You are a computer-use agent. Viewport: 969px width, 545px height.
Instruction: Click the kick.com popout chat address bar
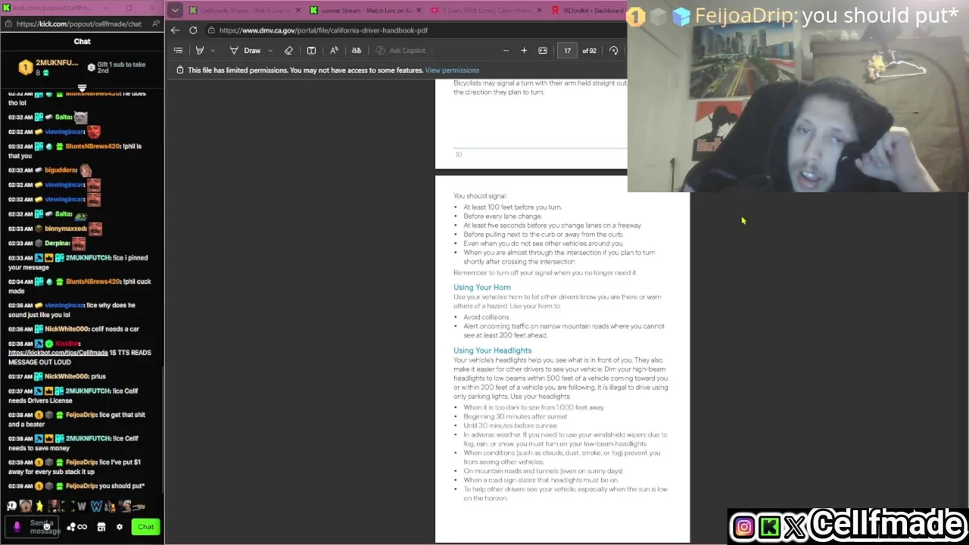[x=78, y=23]
